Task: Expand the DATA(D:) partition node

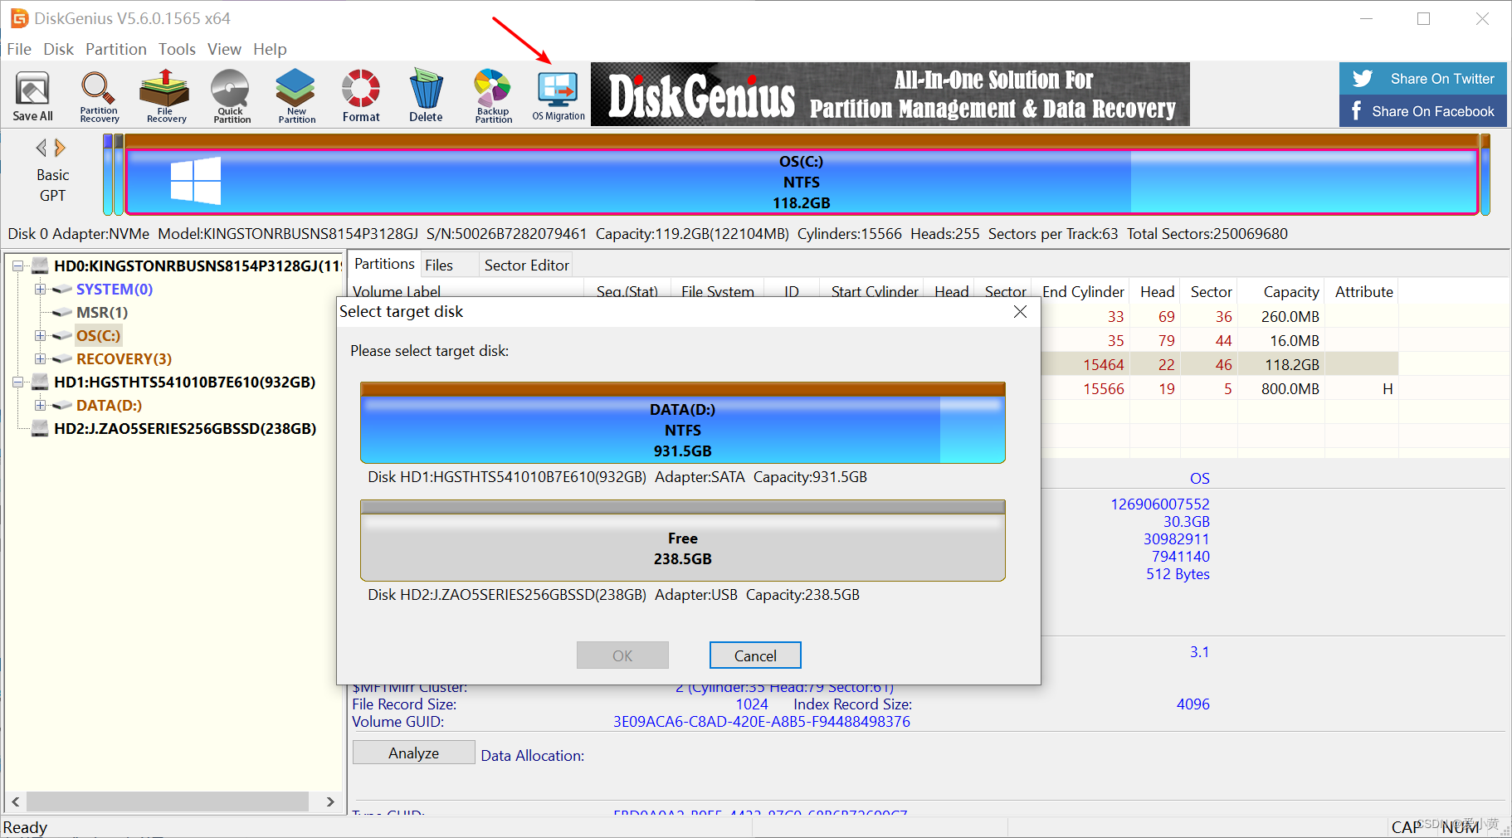Action: (40, 406)
